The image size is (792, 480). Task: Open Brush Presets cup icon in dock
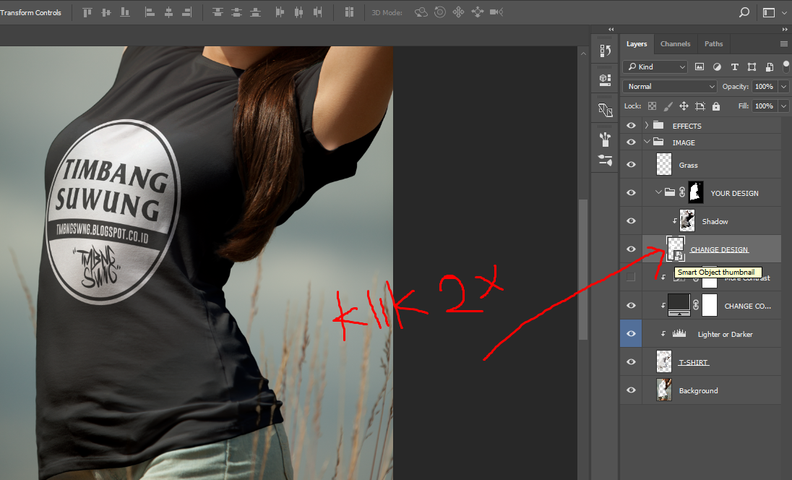[605, 139]
